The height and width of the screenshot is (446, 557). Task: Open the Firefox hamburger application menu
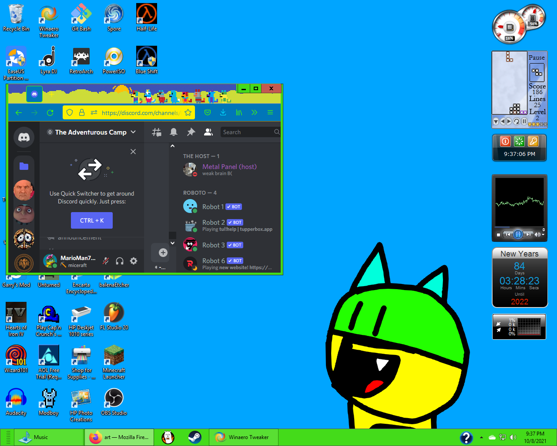[x=270, y=112]
